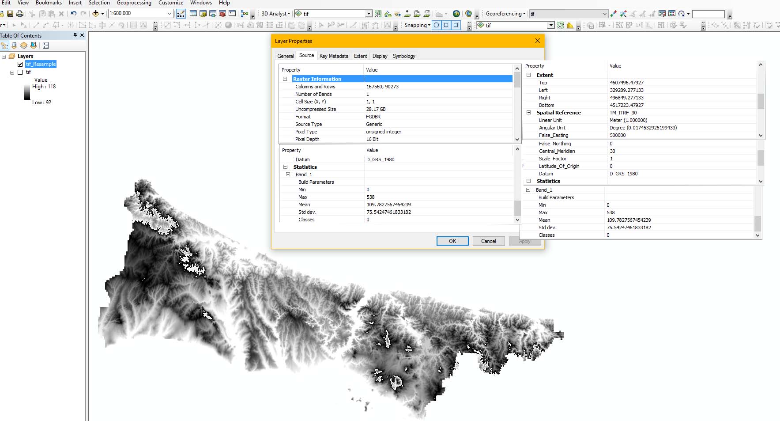
Task: Click the Auto Registration icon
Action: pos(623,14)
